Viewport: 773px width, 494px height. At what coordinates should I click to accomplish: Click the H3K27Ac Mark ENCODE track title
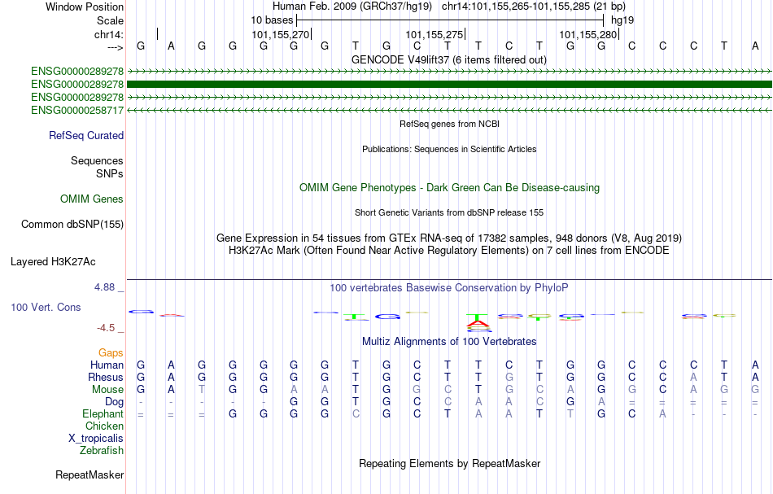coord(449,251)
